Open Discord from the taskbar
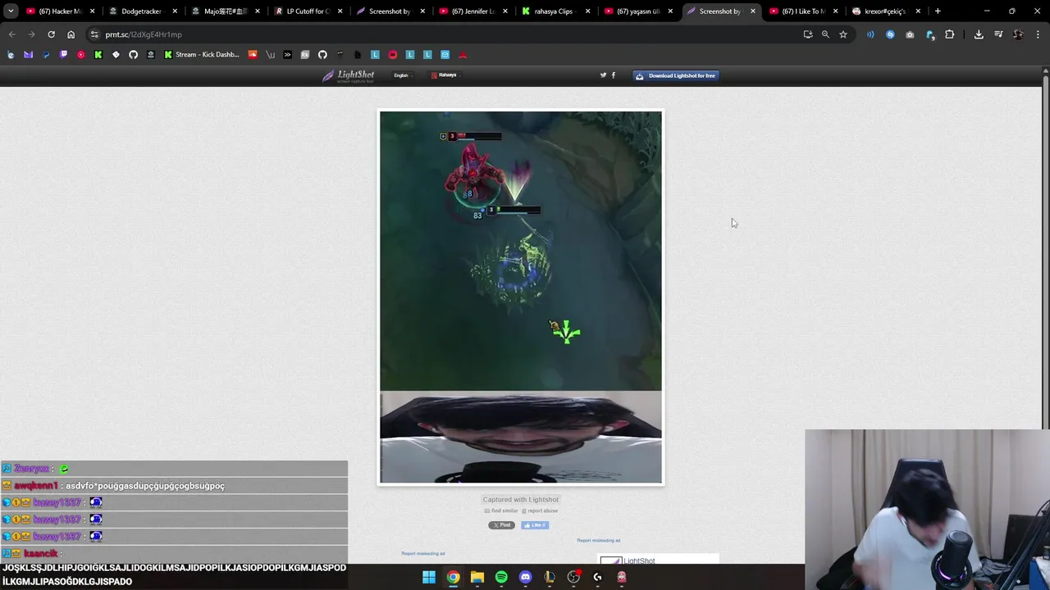Viewport: 1050px width, 590px height. (525, 577)
